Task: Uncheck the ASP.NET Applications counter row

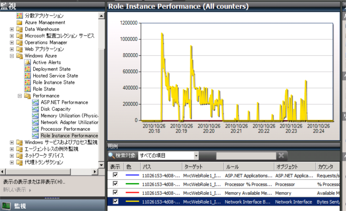Action: [x=115, y=176]
